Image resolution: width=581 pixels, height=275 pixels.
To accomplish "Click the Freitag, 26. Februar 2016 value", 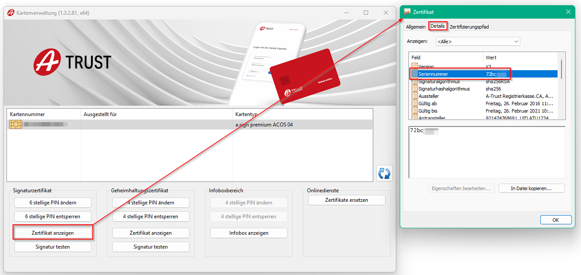I will 519,104.
